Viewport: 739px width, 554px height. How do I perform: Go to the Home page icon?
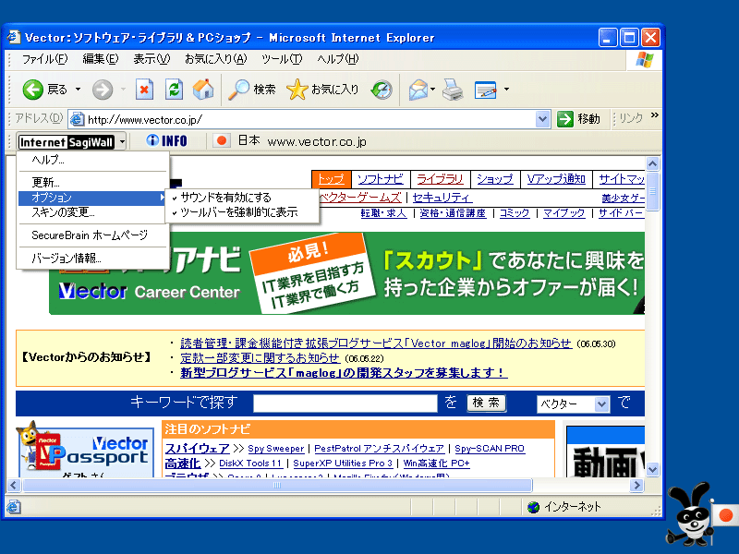click(x=203, y=90)
